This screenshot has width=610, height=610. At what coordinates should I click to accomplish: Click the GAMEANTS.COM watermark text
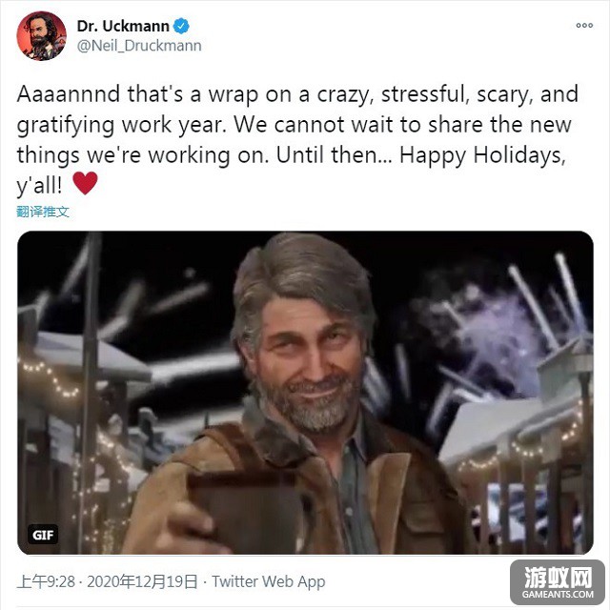tap(558, 595)
